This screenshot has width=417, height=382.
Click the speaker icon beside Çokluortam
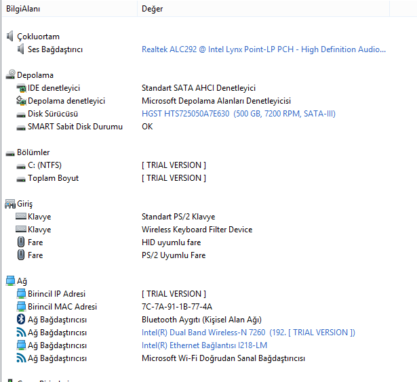pos(9,37)
